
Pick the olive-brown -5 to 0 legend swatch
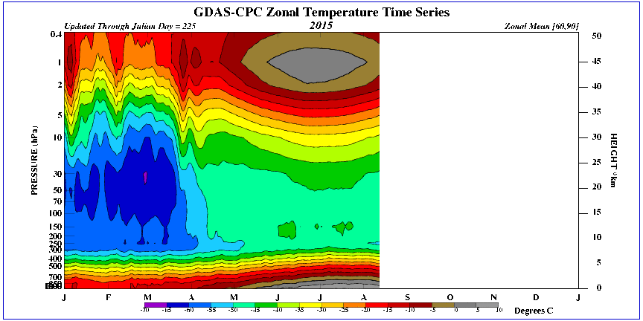coord(444,305)
